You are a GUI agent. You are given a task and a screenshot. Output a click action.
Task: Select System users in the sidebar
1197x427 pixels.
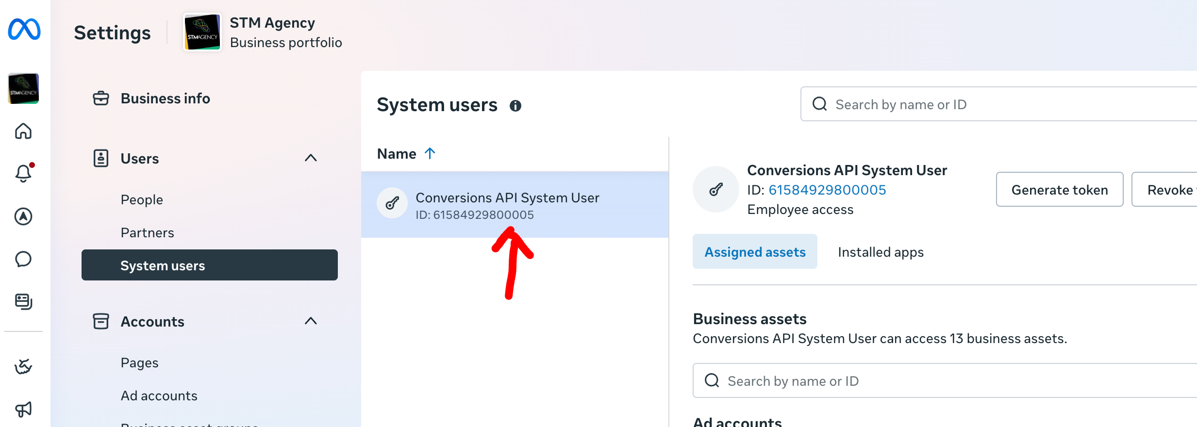coord(209,265)
